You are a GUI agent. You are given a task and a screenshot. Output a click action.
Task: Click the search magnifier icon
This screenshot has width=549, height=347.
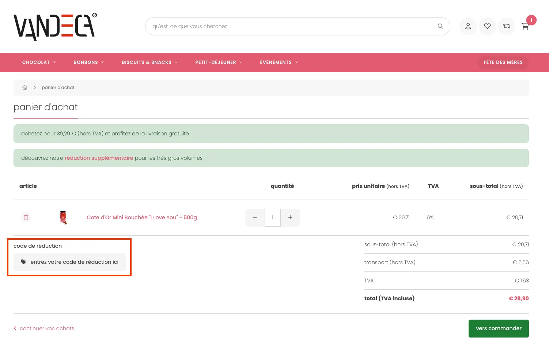tap(440, 26)
